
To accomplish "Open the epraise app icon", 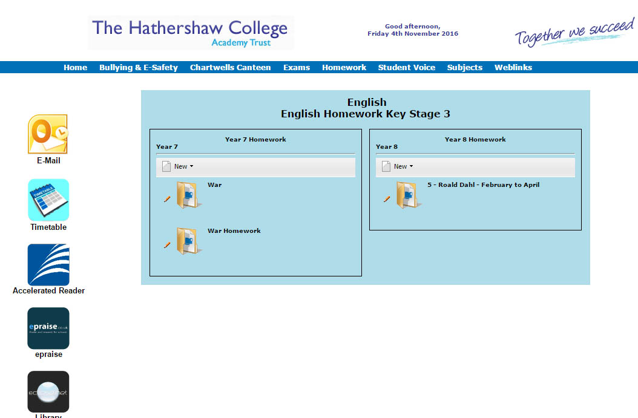I will 48,328.
